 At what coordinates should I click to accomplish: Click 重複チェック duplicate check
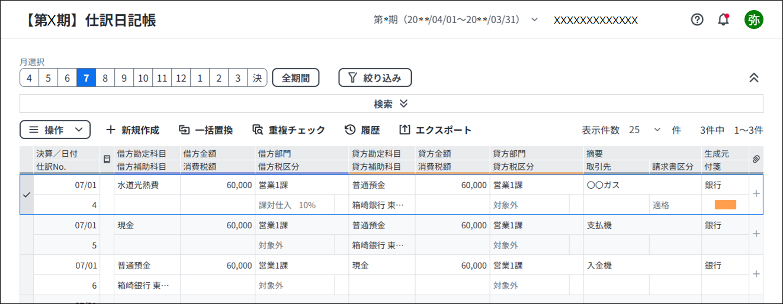[288, 130]
